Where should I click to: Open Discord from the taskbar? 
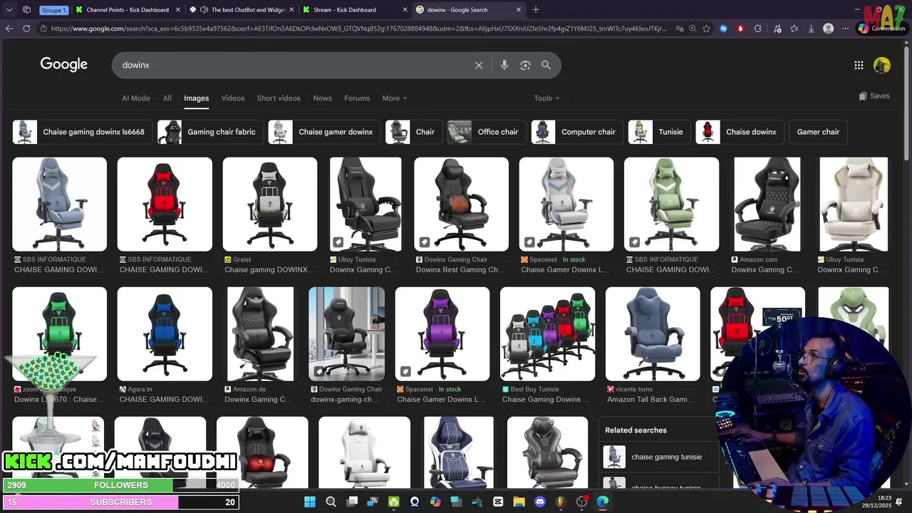539,502
